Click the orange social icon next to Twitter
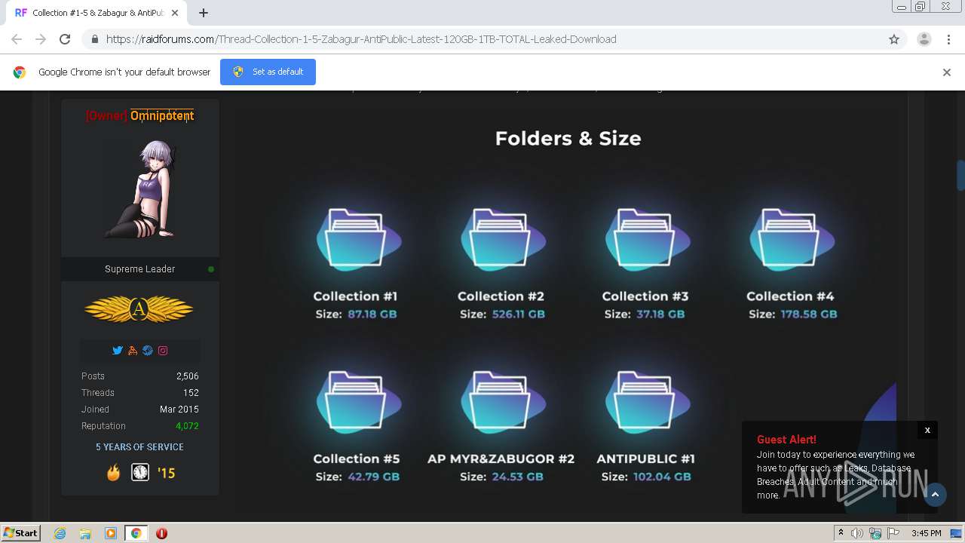This screenshot has width=965, height=543. pos(133,351)
